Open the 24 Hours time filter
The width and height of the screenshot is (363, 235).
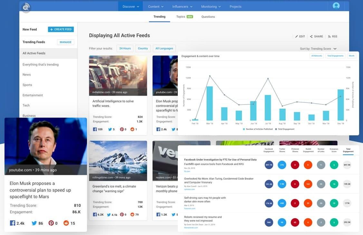point(125,49)
